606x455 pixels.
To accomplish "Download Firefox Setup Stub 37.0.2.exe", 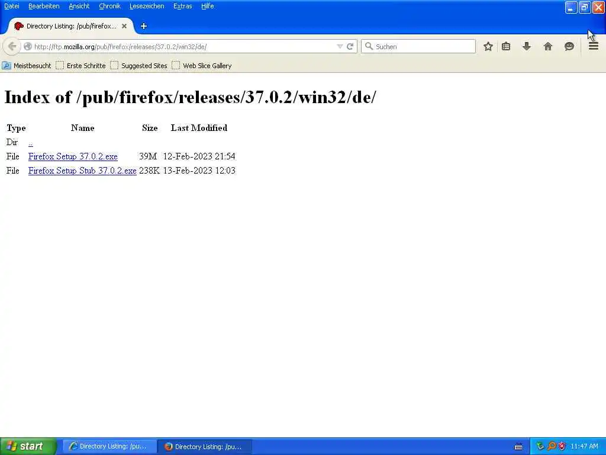I will tap(82, 171).
